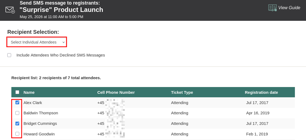Click Baldwin Thompson's name in the list
The image size is (306, 140).
[41, 113]
